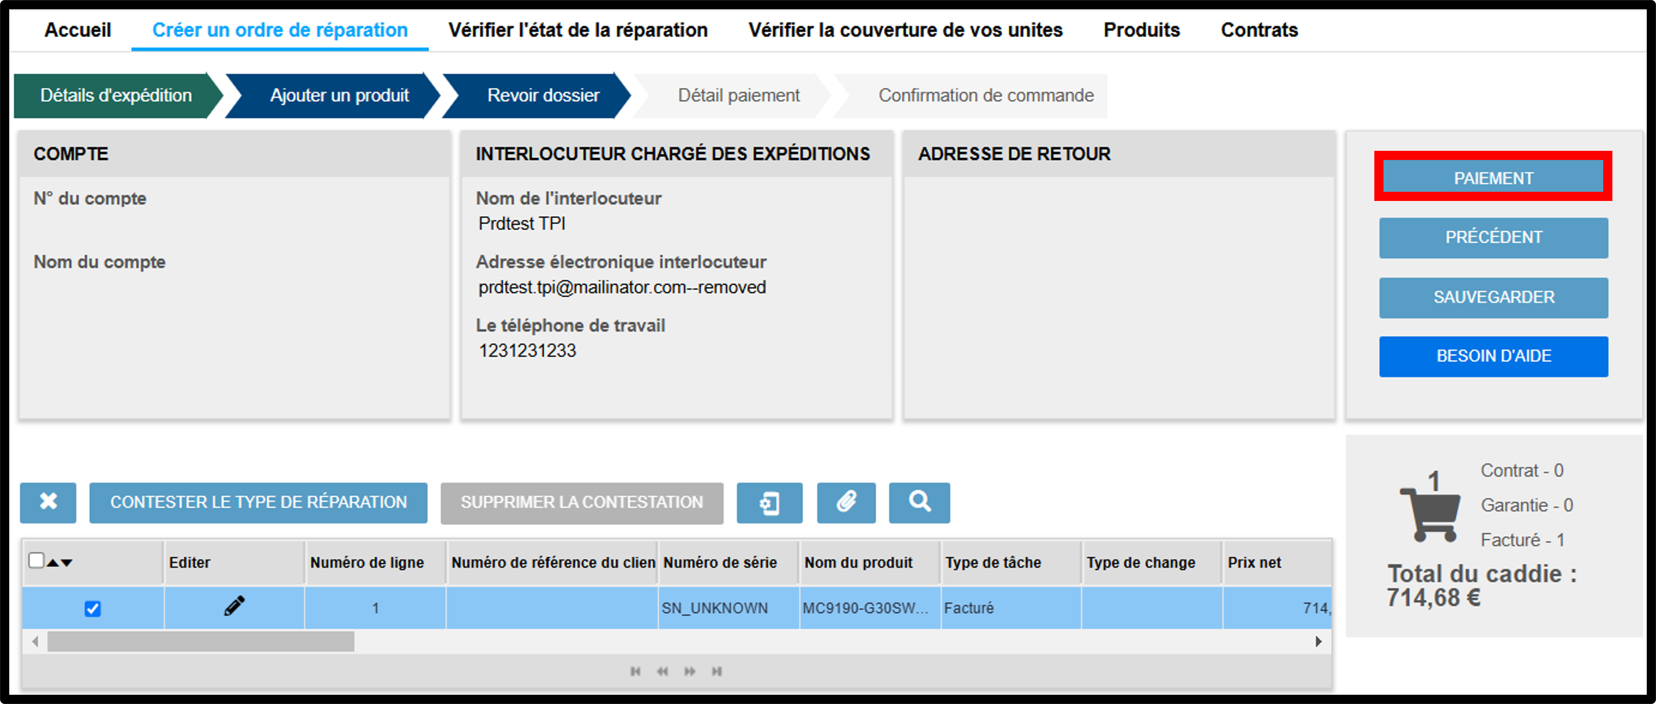
Task: Click the Total du caddie amount
Action: [x=1433, y=598]
